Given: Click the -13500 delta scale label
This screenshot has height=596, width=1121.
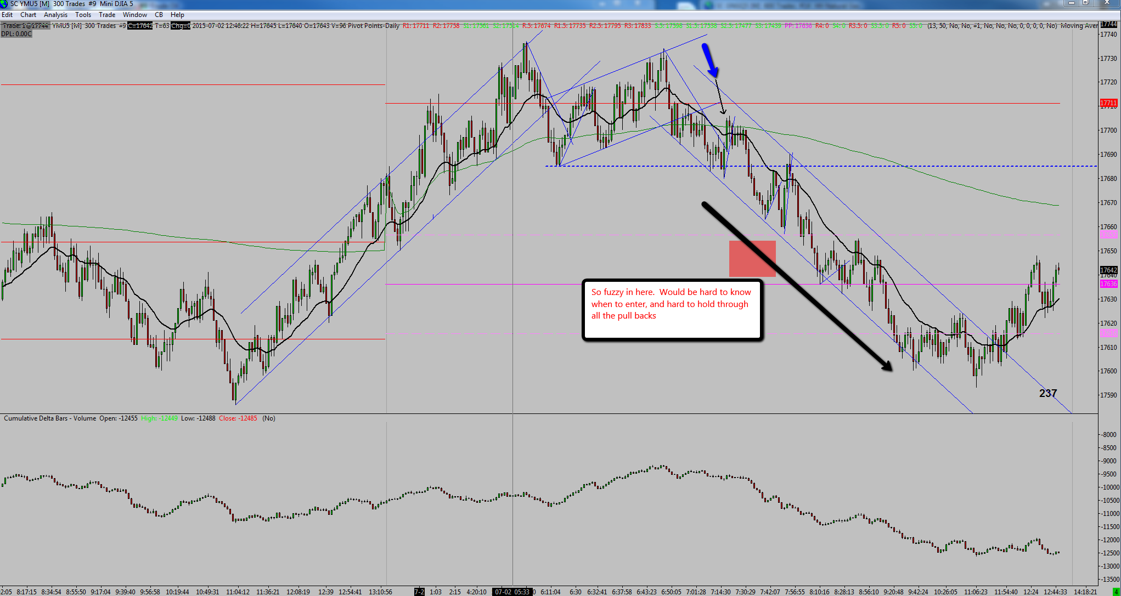Looking at the screenshot, I should click(x=1109, y=580).
